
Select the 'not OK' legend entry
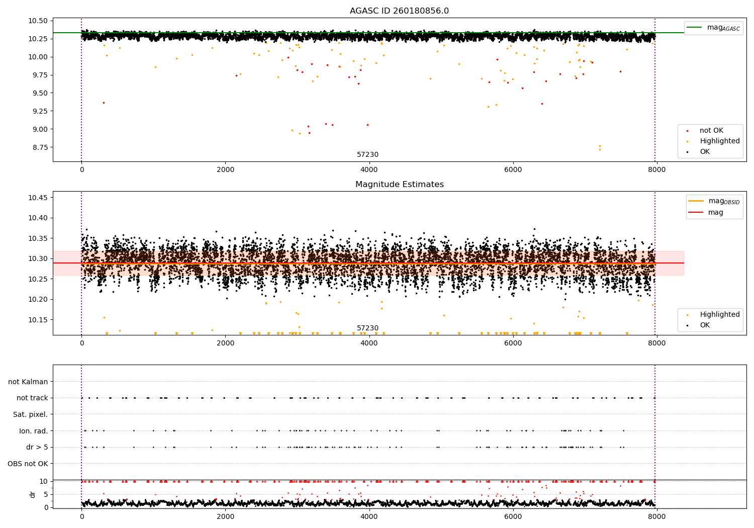(711, 131)
